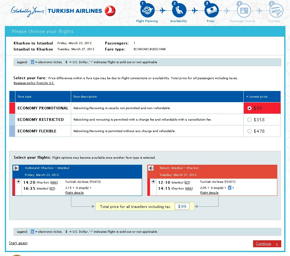Select the 14:20 Kharkov outbound flight radio
290x256 pixels.
19,181
